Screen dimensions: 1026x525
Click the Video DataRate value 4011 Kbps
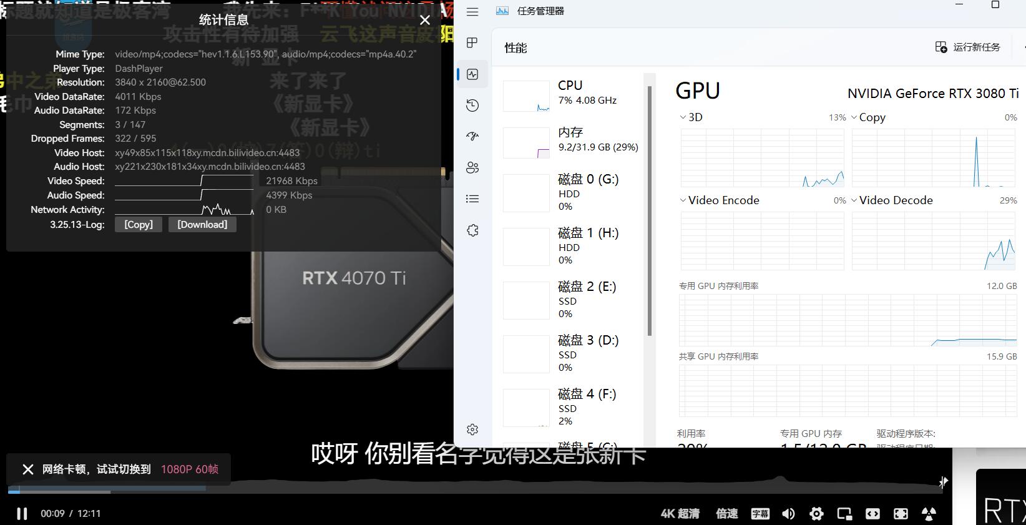pos(138,97)
